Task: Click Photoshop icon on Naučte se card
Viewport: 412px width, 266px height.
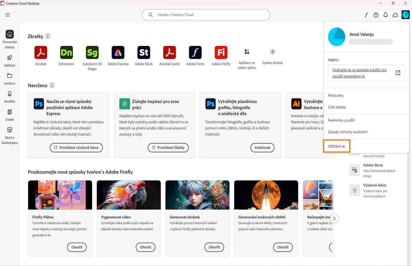Action: click(39, 104)
